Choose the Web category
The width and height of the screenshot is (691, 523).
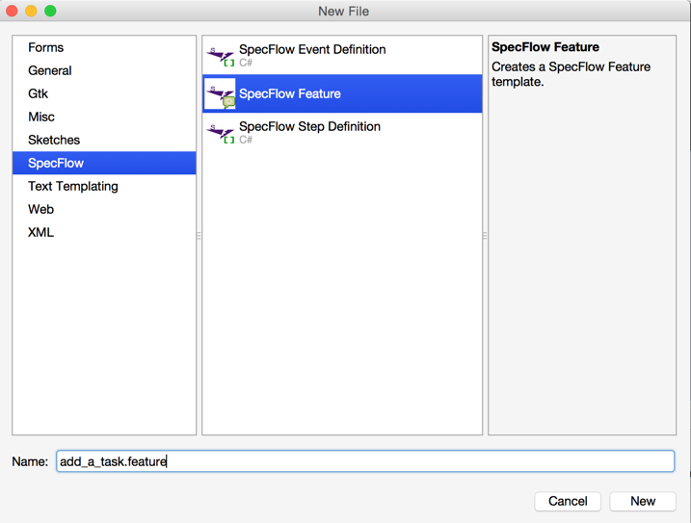tap(104, 209)
